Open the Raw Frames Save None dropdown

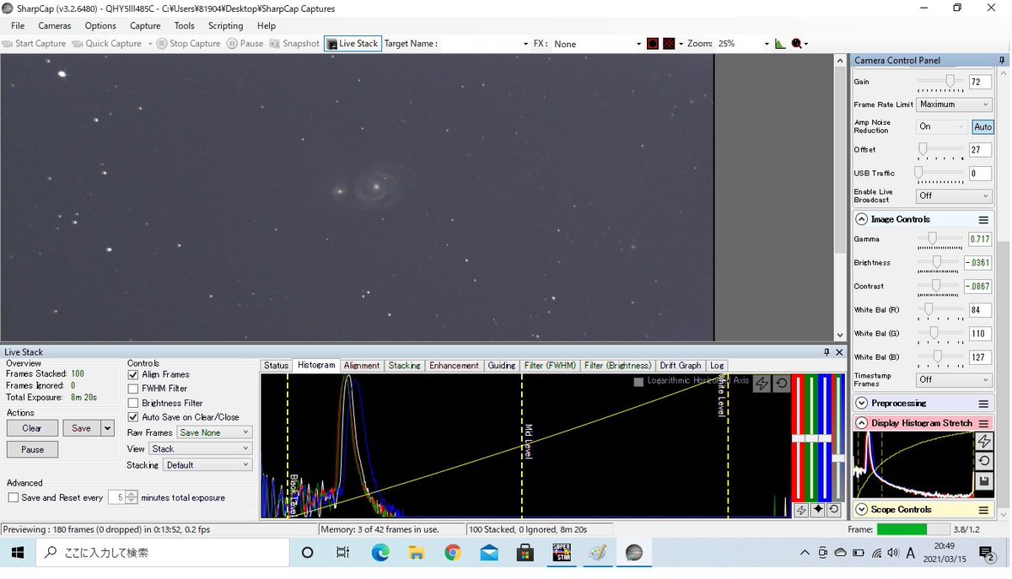pos(213,432)
